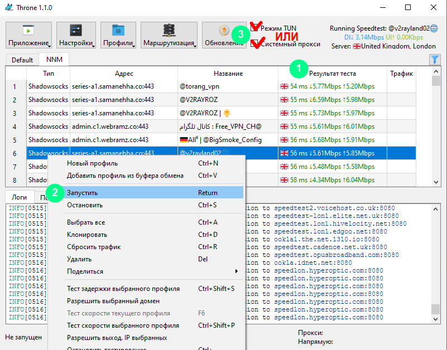The width and height of the screenshot is (447, 350).
Task: Click the log panel vertical scrollbar
Action: point(436,262)
